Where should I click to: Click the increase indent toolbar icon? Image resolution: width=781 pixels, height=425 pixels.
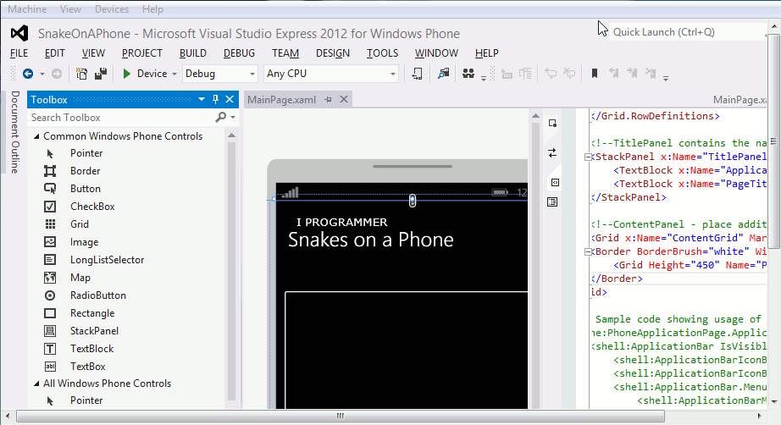point(525,75)
